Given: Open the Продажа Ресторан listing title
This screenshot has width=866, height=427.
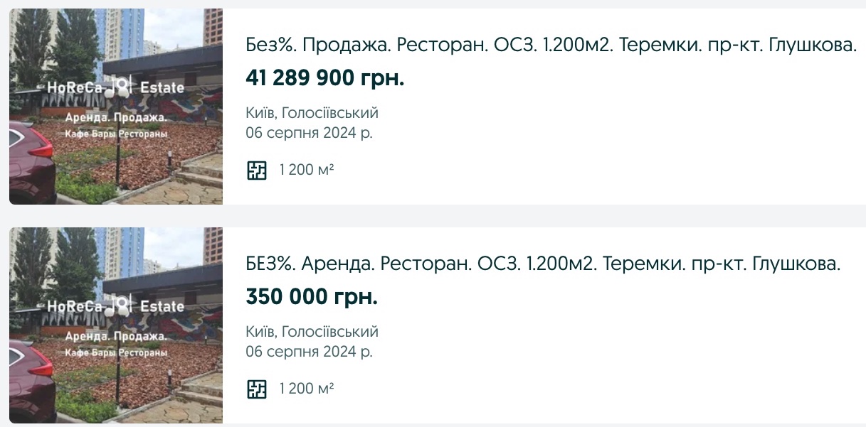Looking at the screenshot, I should pyautogui.click(x=550, y=46).
